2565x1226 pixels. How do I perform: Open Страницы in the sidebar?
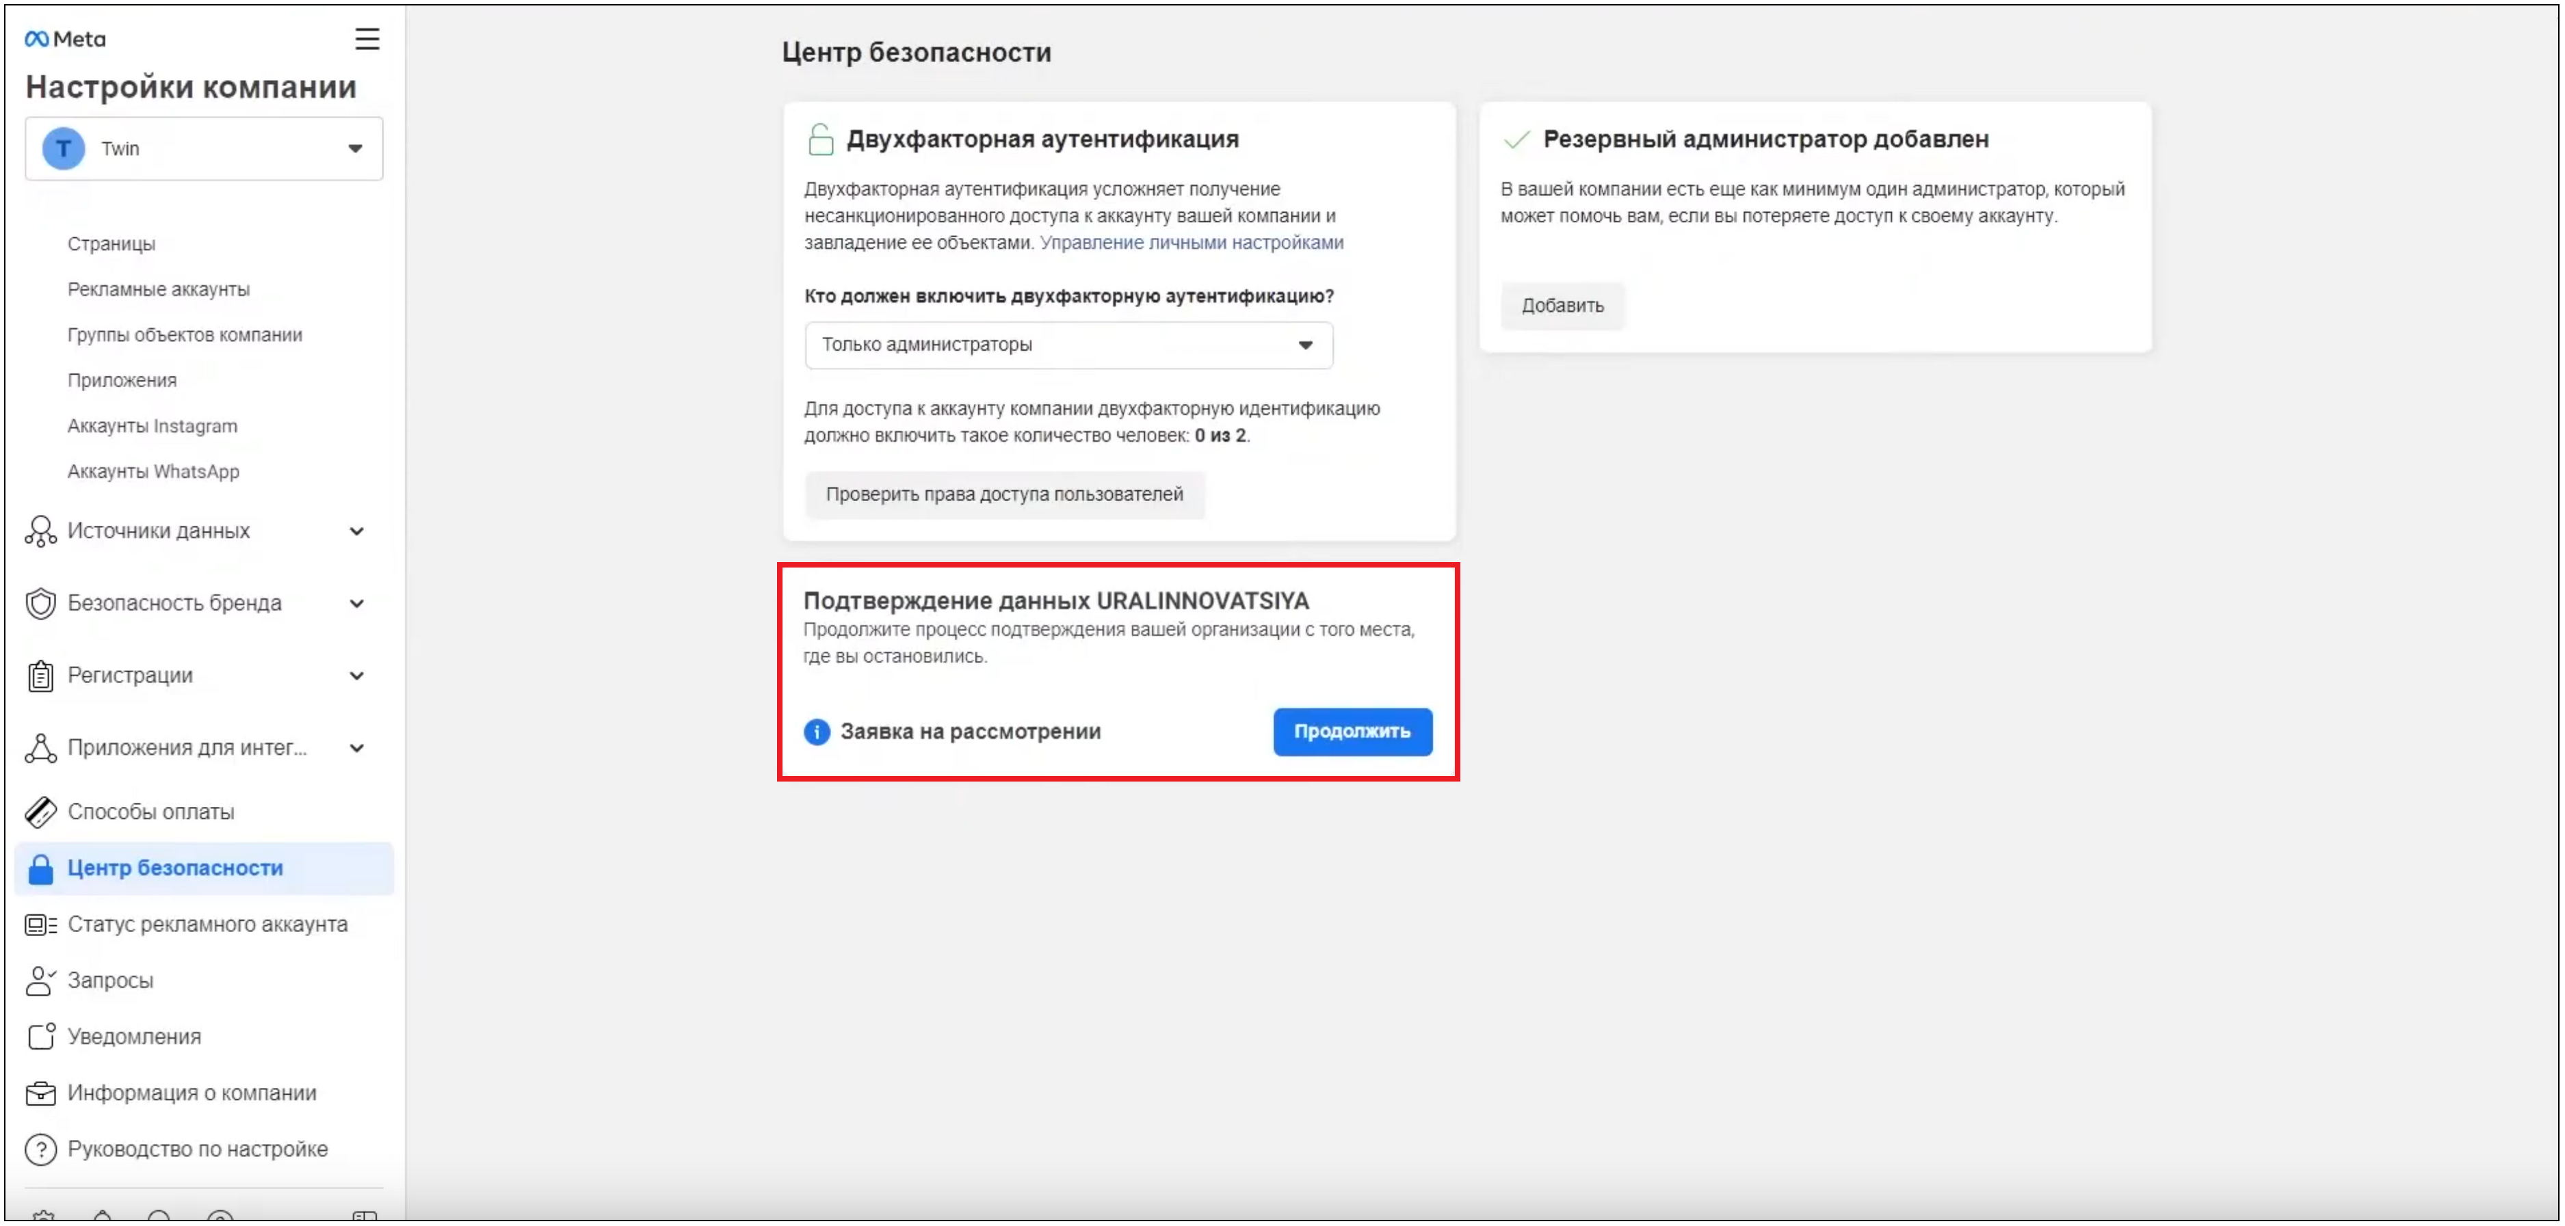(111, 244)
